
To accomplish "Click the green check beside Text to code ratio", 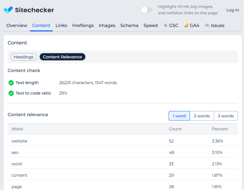I will (x=11, y=93).
